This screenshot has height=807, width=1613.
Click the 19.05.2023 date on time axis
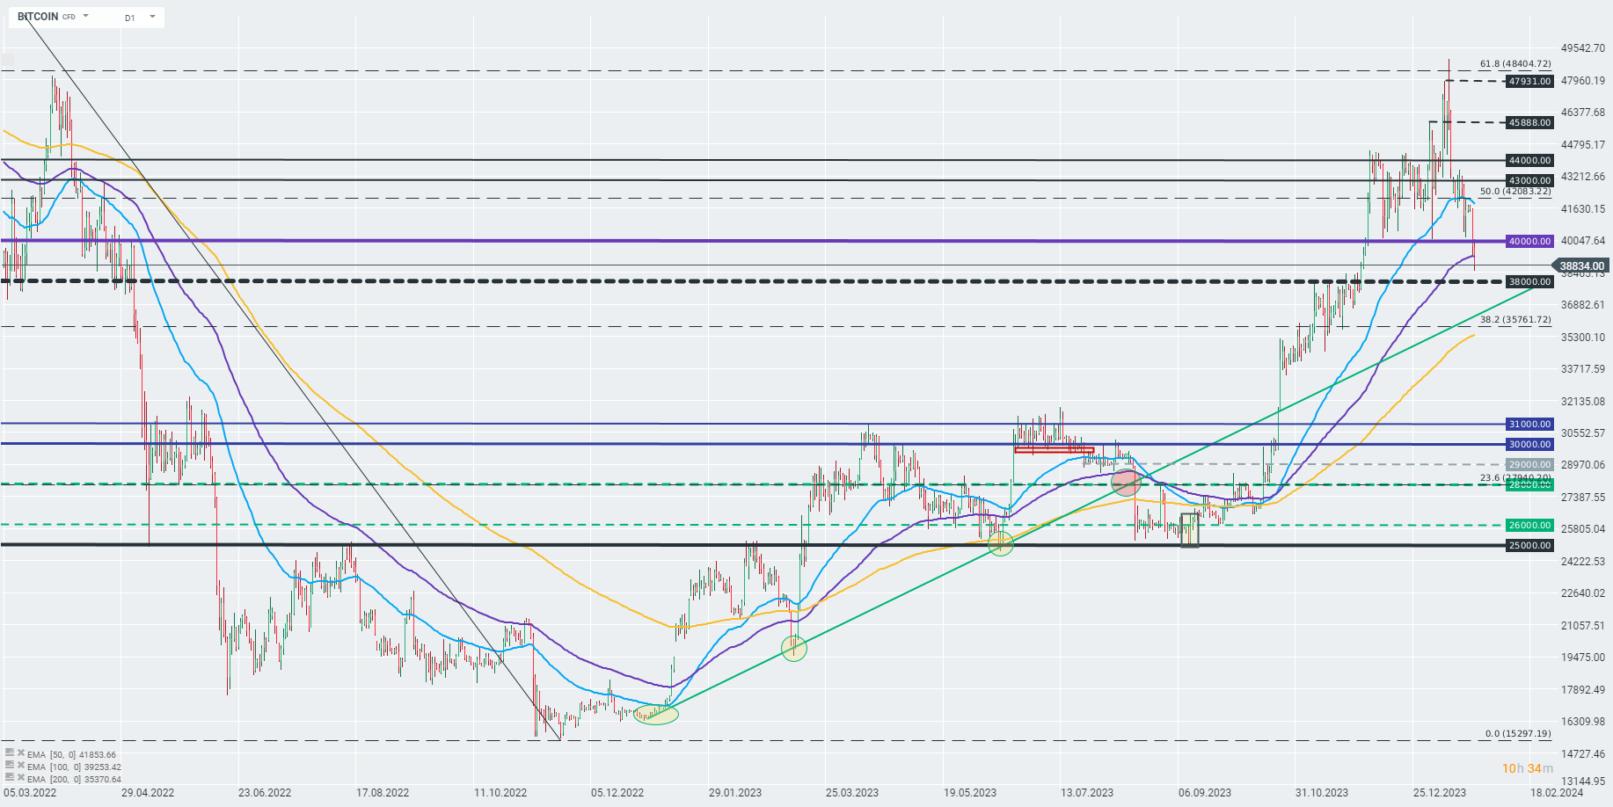pos(970,792)
